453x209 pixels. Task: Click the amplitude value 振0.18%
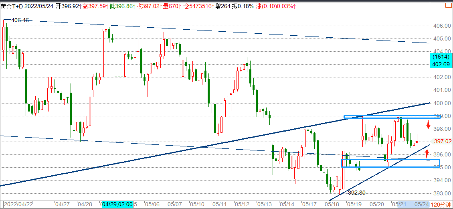click(x=243, y=6)
